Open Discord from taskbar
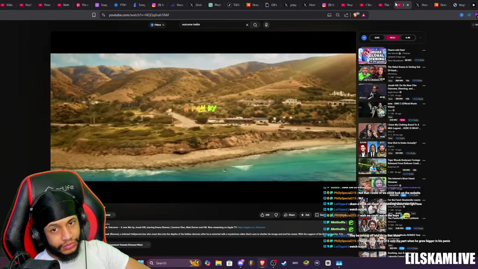 (240, 263)
